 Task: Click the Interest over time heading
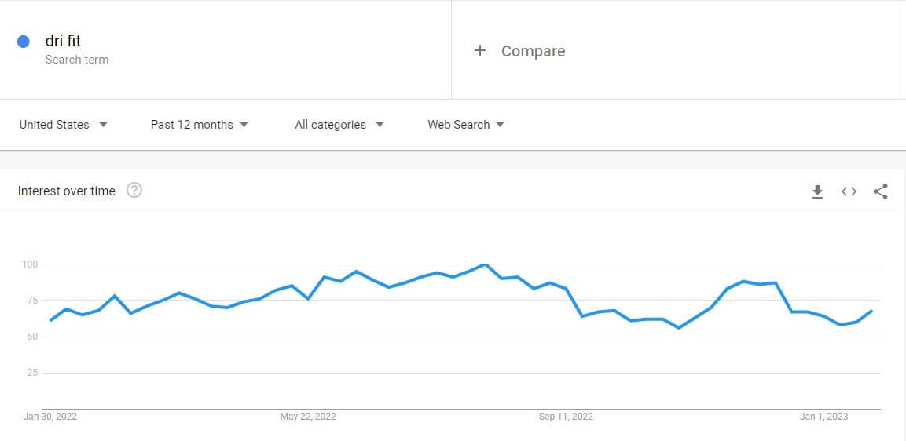click(x=67, y=191)
